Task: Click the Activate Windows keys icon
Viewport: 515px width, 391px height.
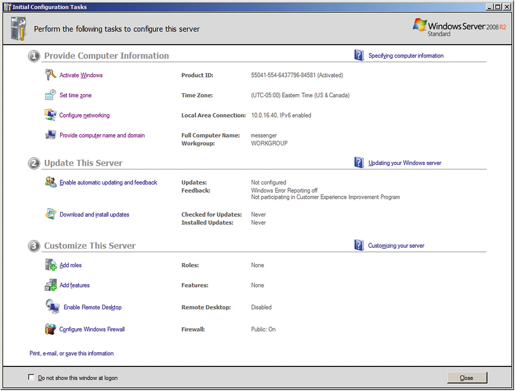Action: click(50, 75)
